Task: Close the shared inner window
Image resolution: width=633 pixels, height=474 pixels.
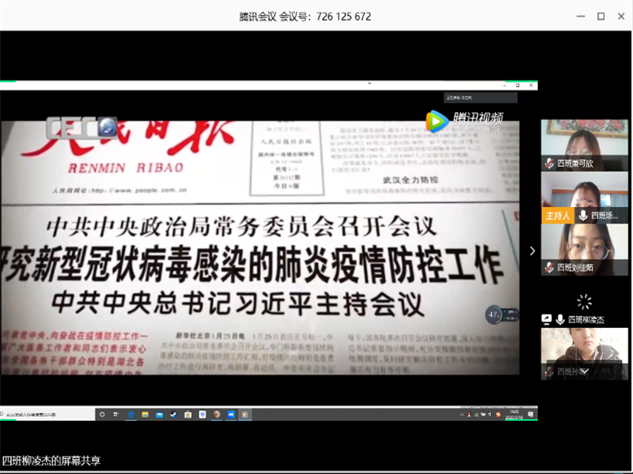Action: pos(531,85)
